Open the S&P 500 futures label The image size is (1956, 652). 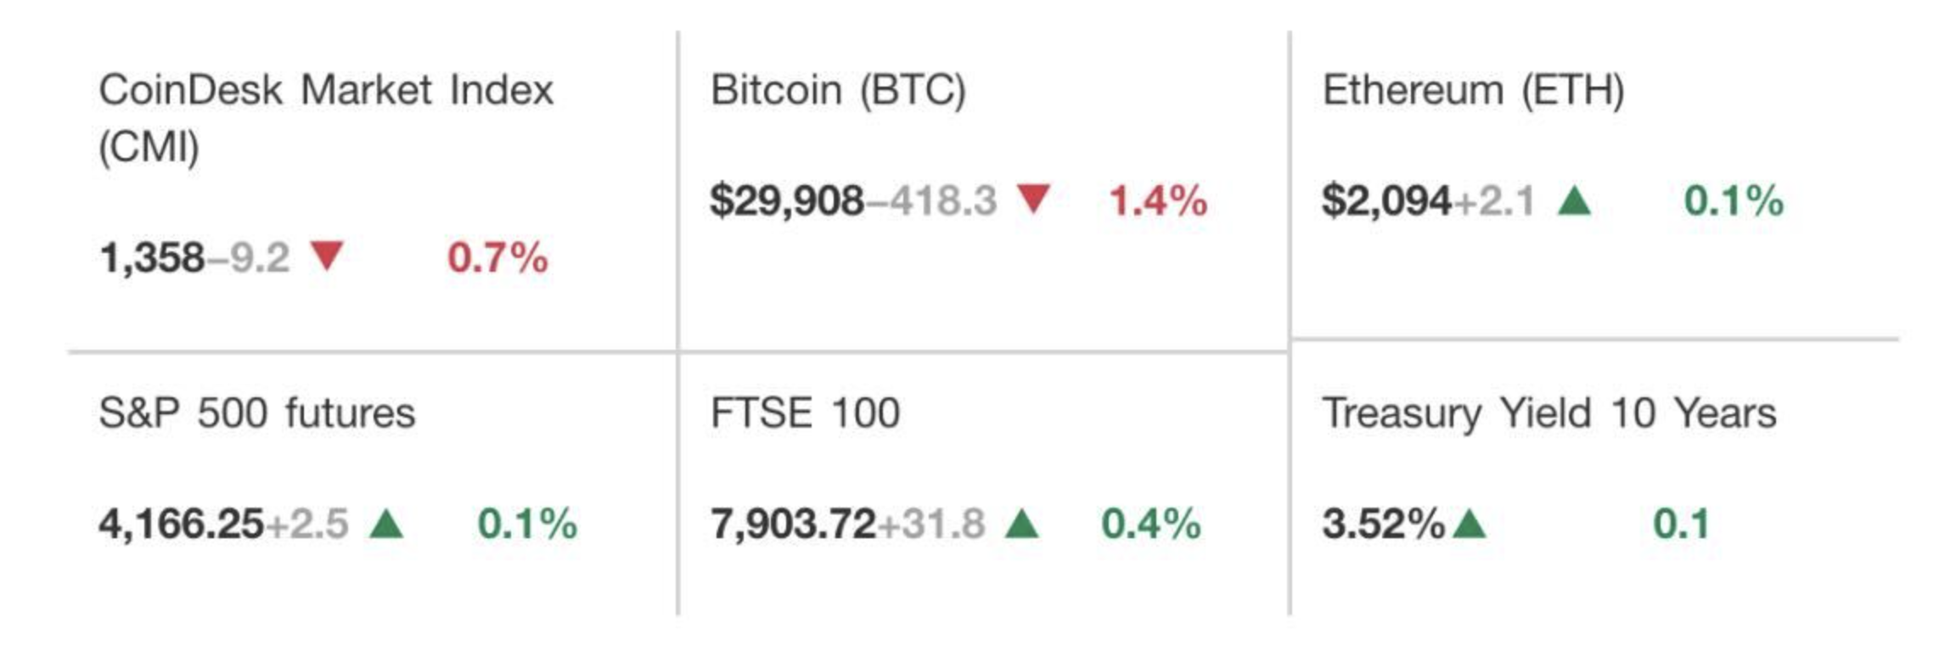click(257, 413)
